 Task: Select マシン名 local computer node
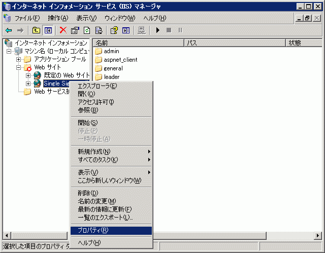tap(57, 51)
